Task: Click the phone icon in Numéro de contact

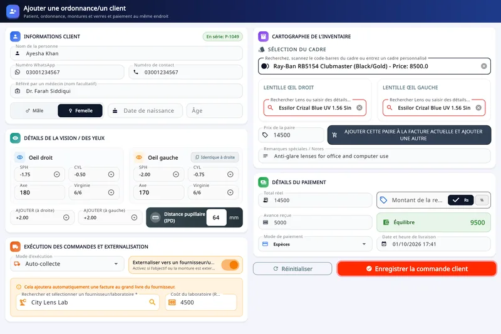Action: tap(136, 72)
